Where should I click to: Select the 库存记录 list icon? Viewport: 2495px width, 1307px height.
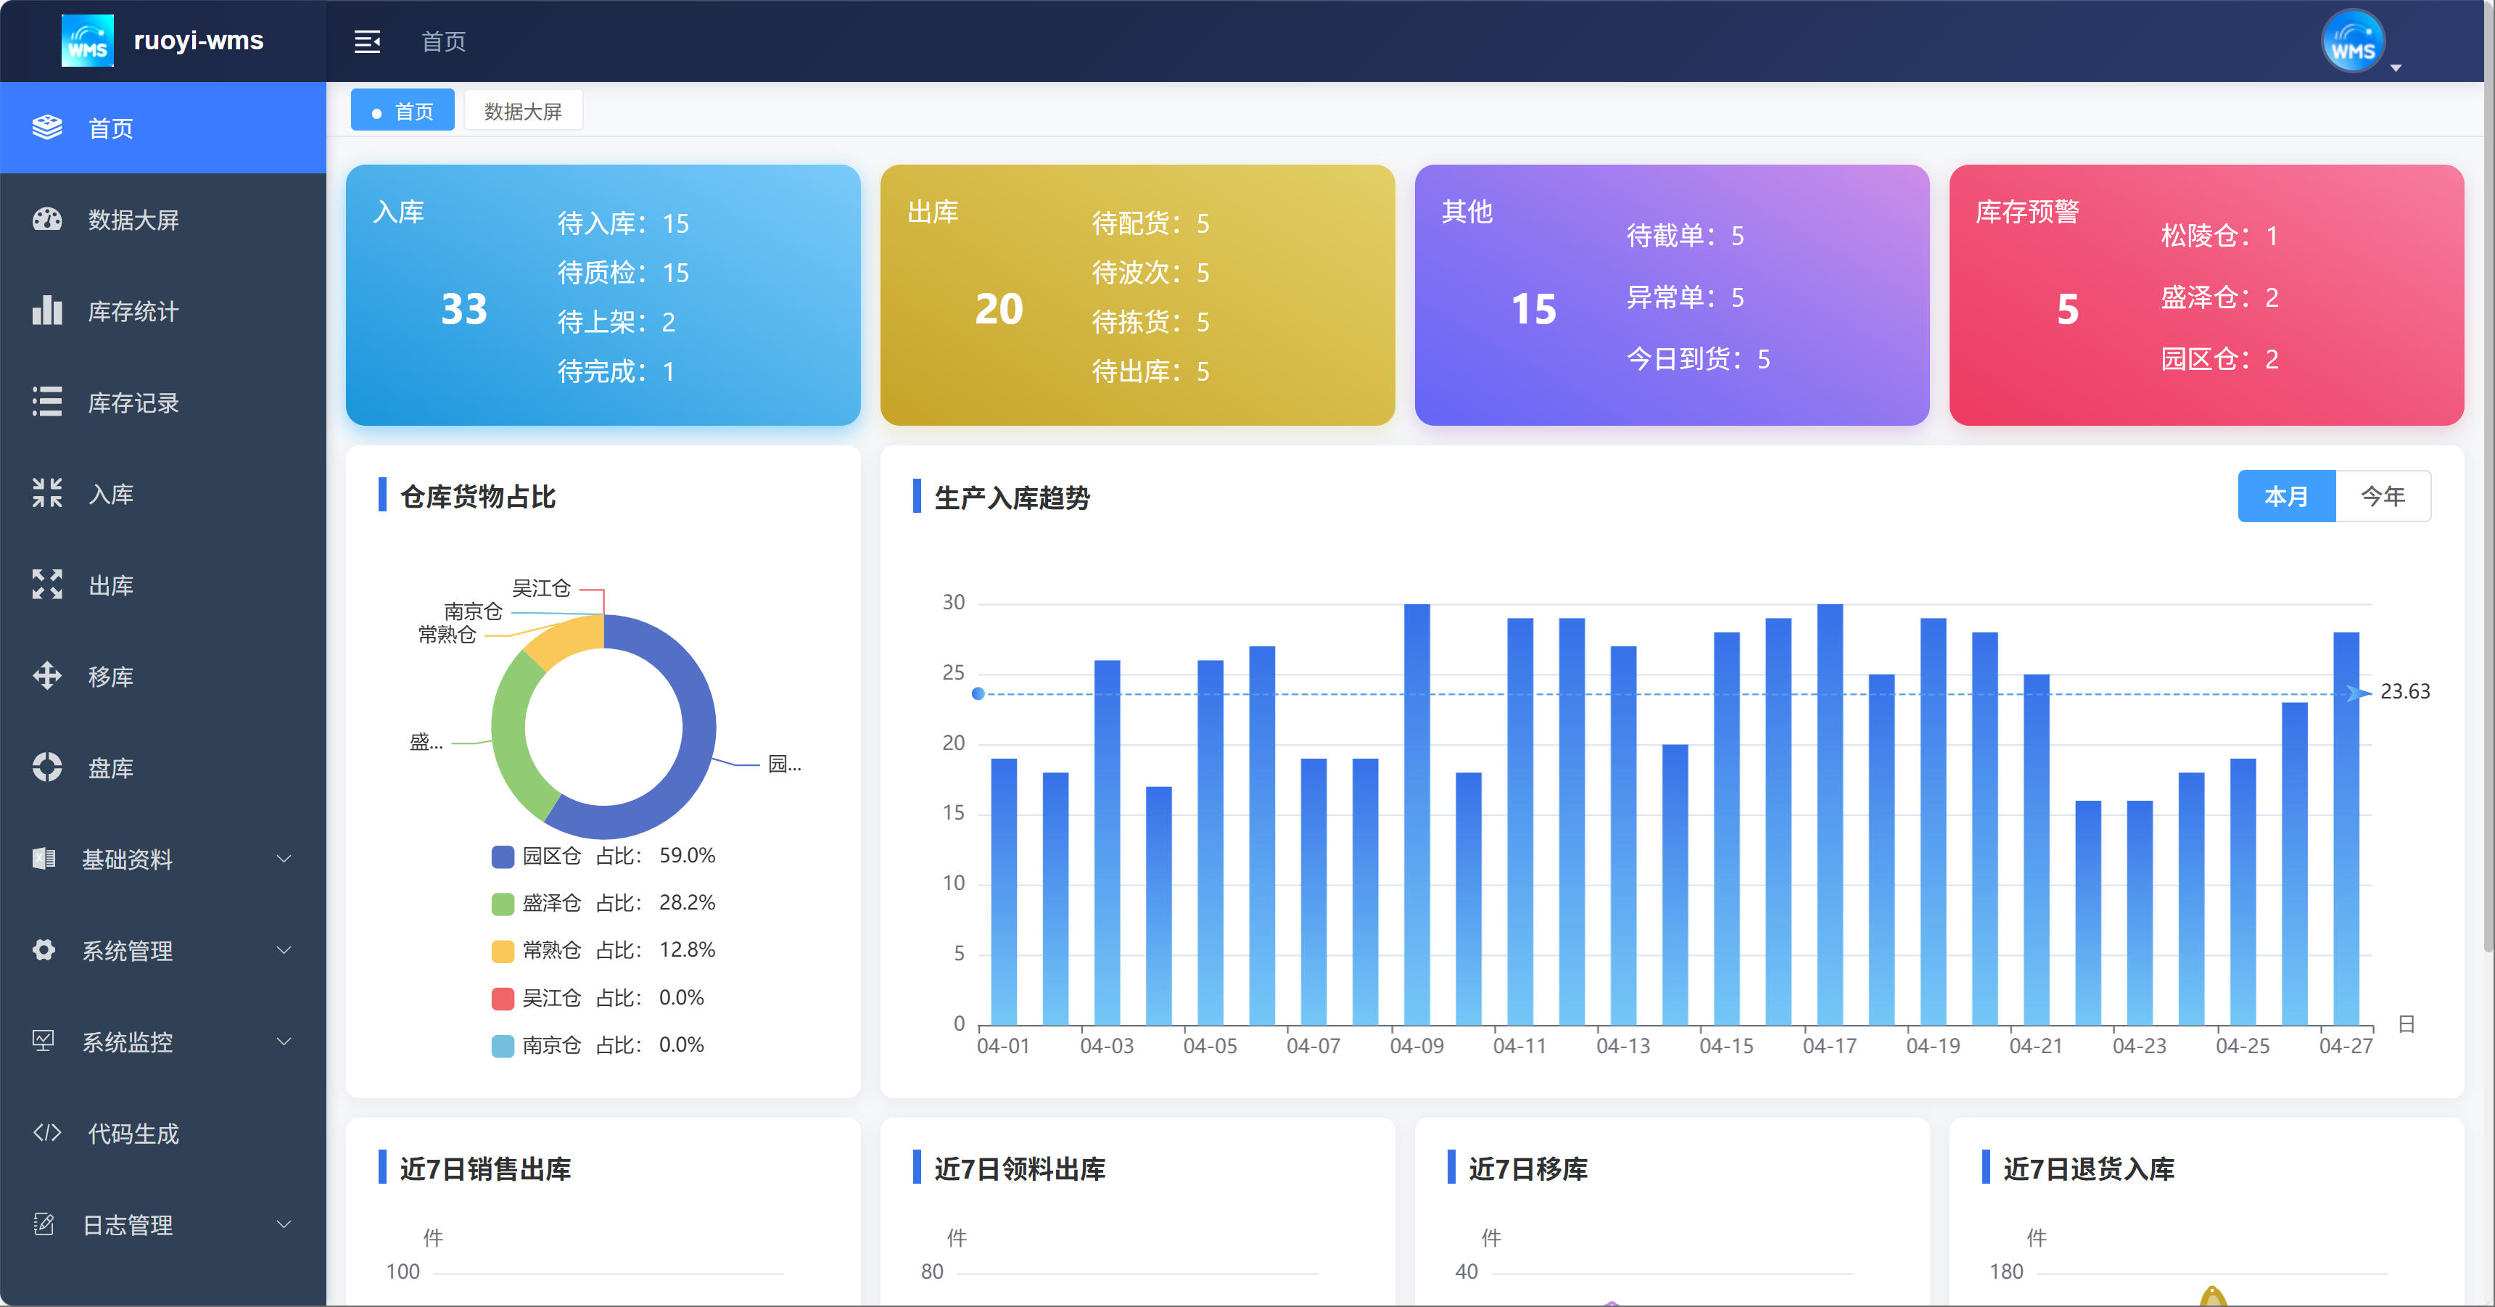coord(46,402)
